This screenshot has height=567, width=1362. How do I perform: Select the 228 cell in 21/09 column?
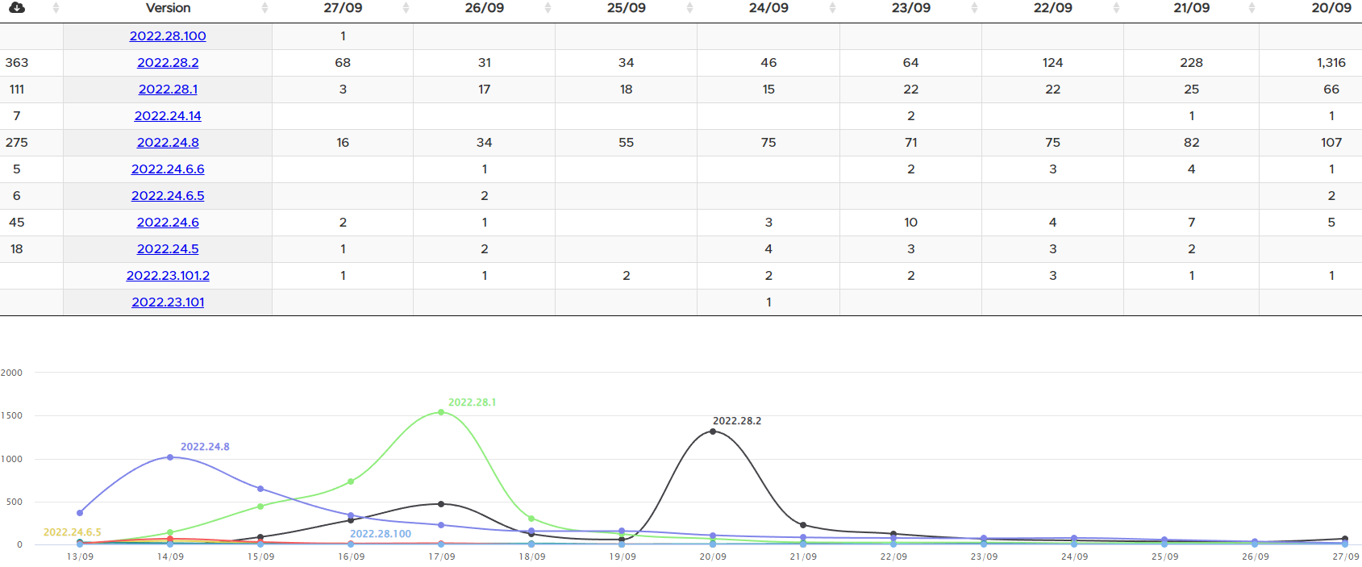point(1192,63)
